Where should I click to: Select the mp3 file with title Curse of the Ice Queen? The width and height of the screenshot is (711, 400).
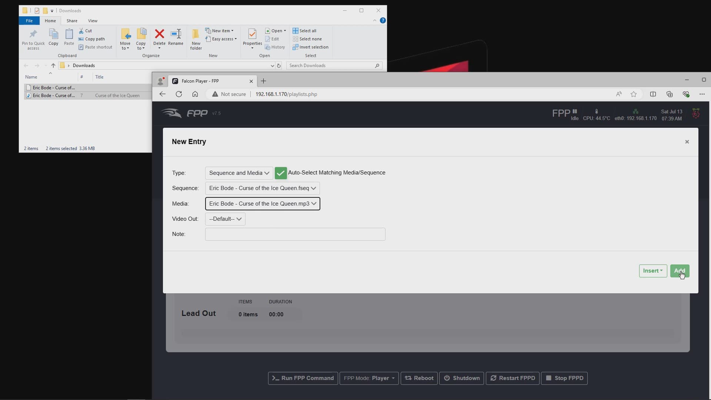click(88, 96)
